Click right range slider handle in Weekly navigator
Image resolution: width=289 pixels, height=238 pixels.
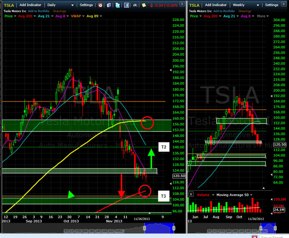[x=275, y=228]
